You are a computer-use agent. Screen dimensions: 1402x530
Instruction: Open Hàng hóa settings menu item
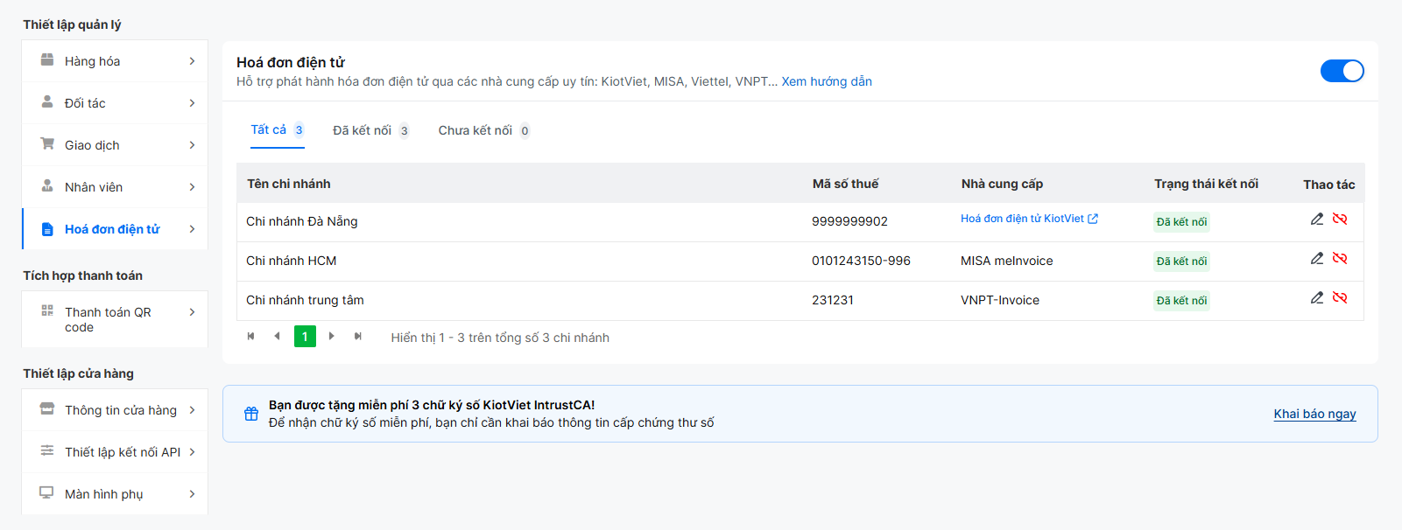(115, 61)
